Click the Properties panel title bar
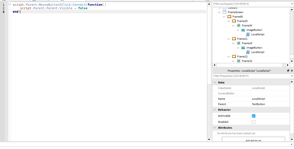The height and width of the screenshot is (149, 294). click(249, 71)
